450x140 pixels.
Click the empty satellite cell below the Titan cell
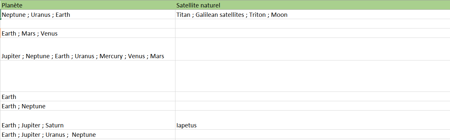[x=312, y=24]
